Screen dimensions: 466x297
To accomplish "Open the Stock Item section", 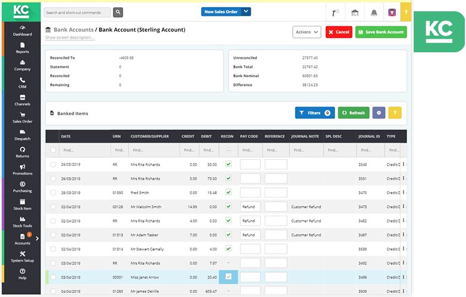I will tap(23, 205).
